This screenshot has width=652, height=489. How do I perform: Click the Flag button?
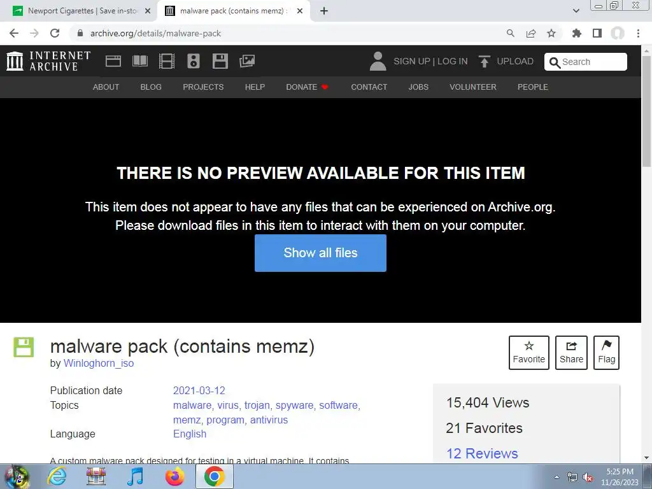[x=606, y=353]
